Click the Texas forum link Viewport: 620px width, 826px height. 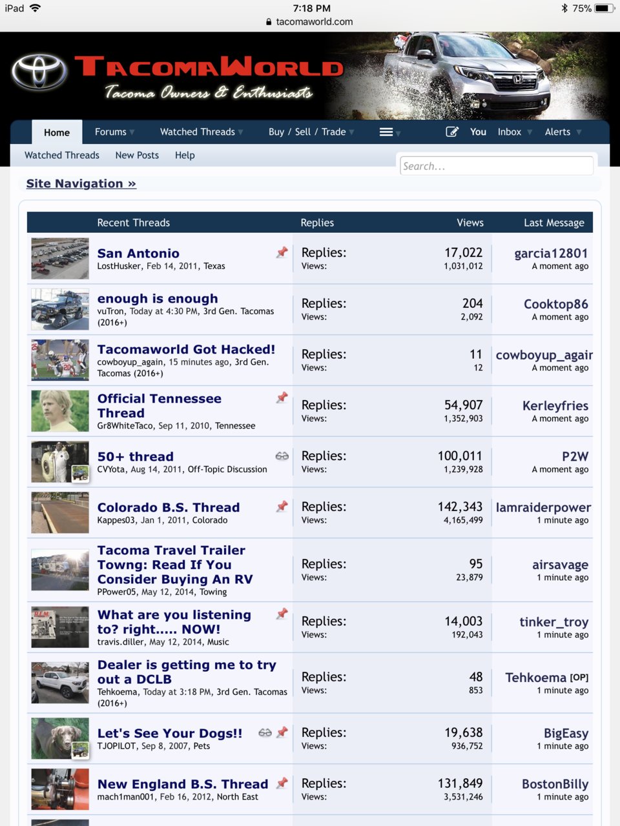coord(214,266)
